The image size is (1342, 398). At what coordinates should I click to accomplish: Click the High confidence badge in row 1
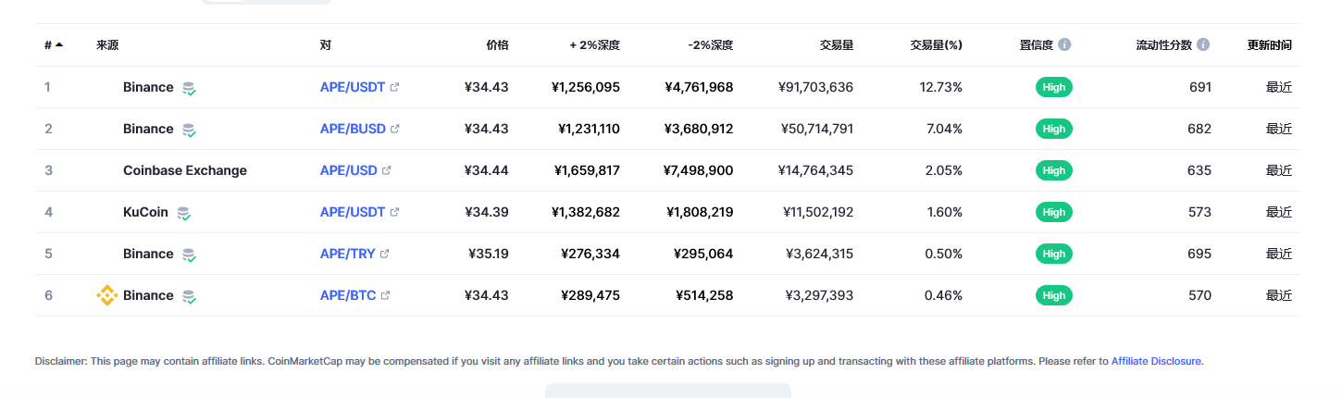click(x=1054, y=87)
